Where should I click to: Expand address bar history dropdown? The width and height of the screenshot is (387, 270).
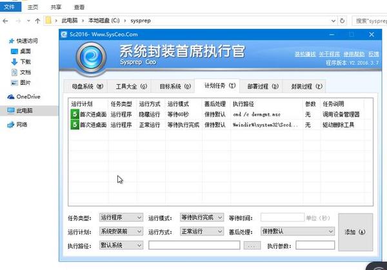click(333, 21)
